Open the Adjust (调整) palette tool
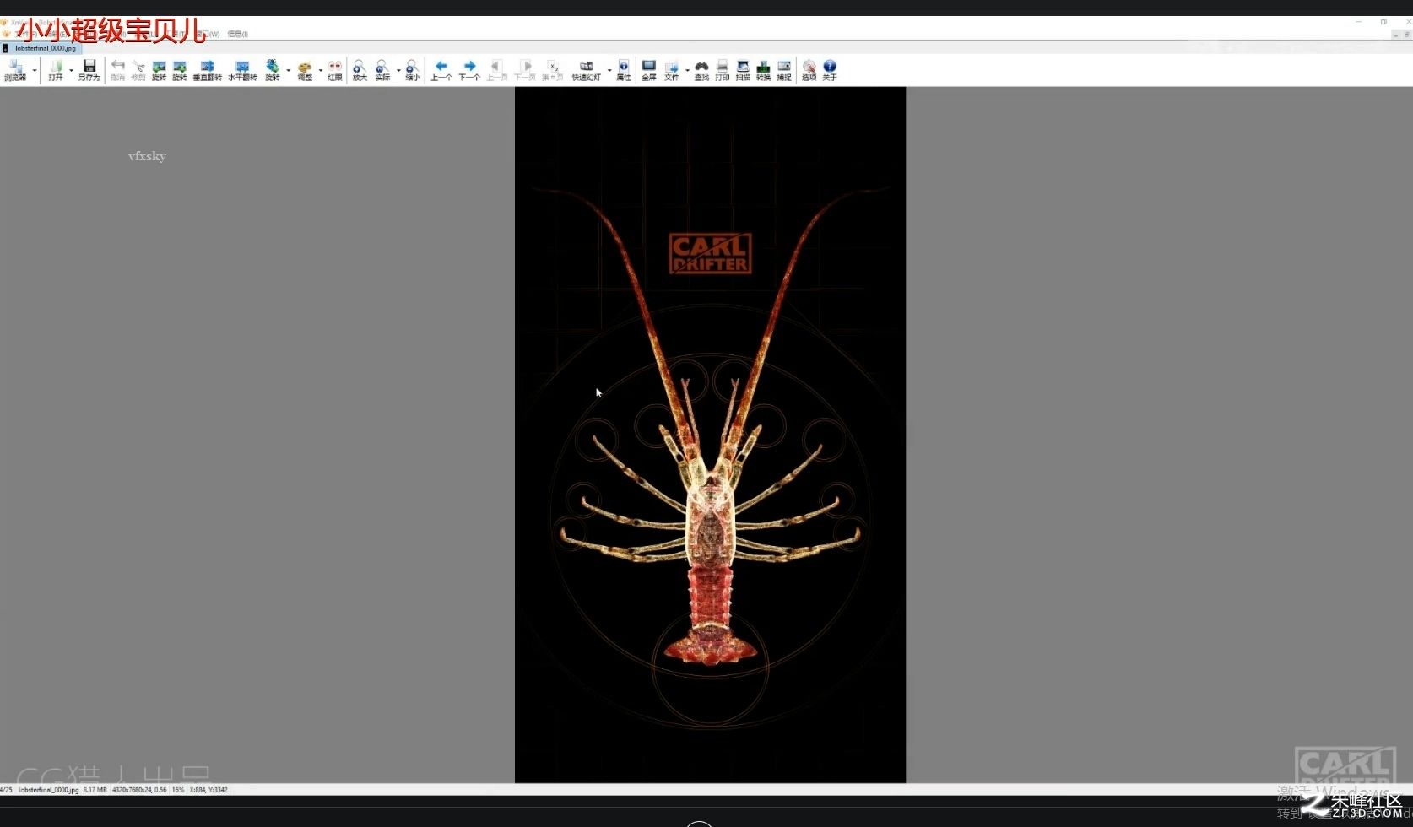The width and height of the screenshot is (1413, 827). [x=305, y=70]
